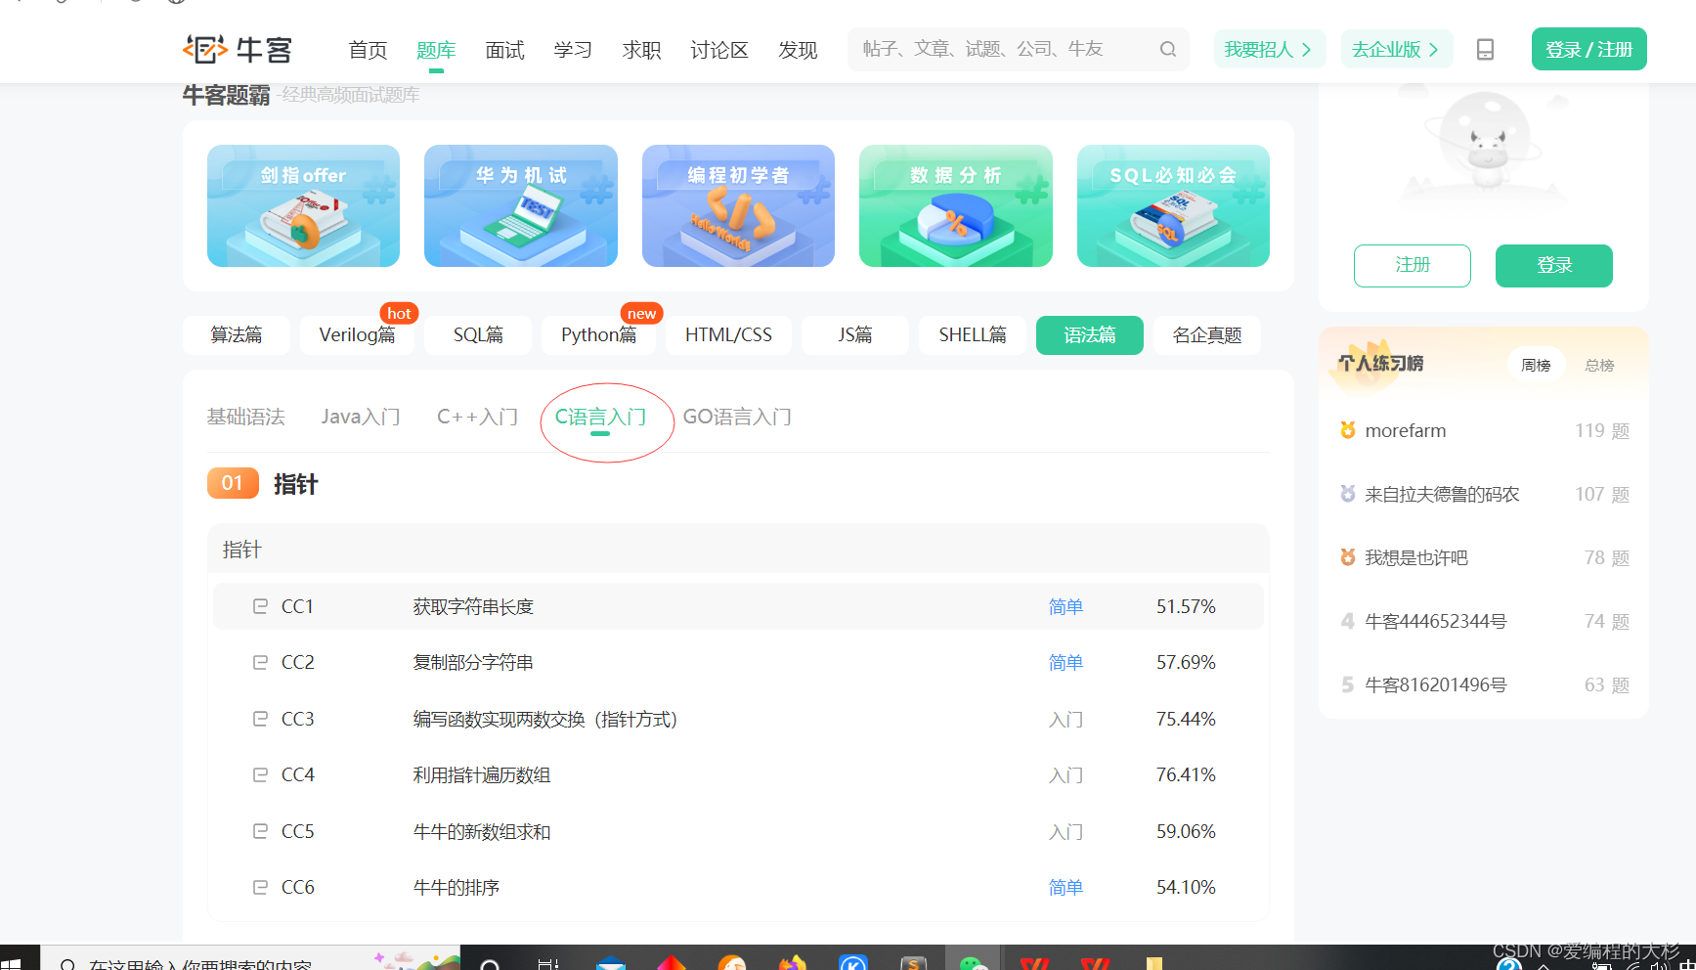Click silver medal icon beside 来自拉夫德鲁的码农
Image resolution: width=1696 pixels, height=970 pixels.
pos(1347,494)
